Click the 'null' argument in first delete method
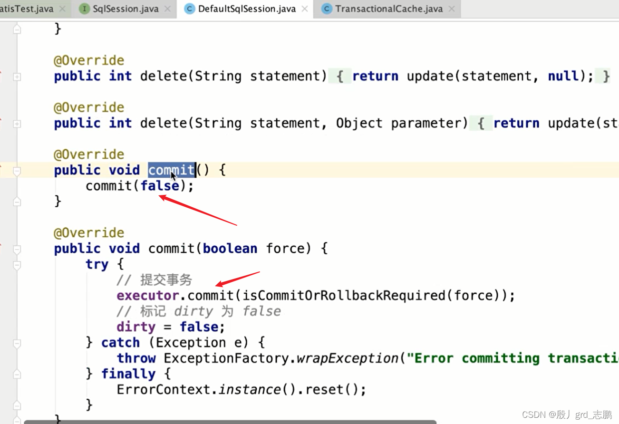 (x=563, y=76)
